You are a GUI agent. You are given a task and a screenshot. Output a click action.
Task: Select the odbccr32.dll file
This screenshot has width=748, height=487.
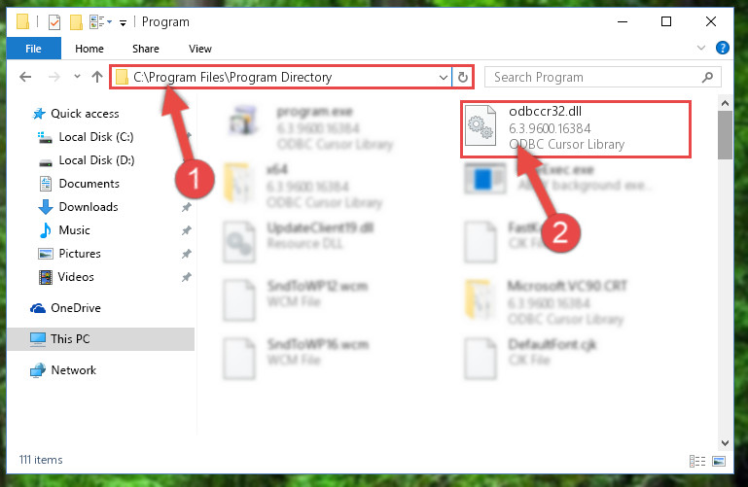[575, 128]
